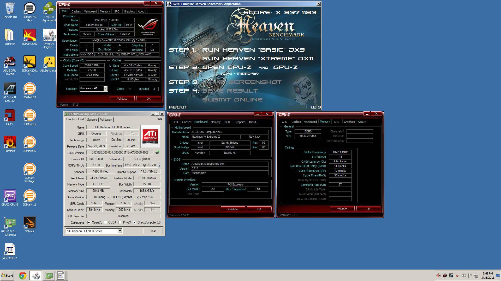Expand the Processor #1 selection dropdown

point(105,89)
